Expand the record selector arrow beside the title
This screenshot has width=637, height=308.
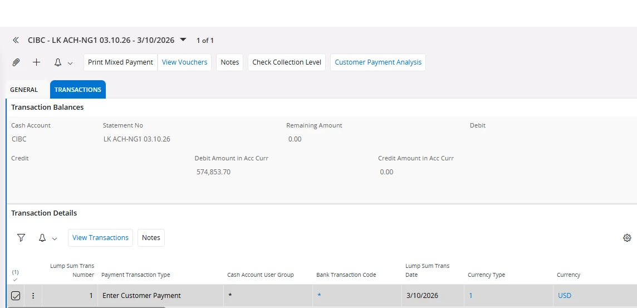(183, 40)
